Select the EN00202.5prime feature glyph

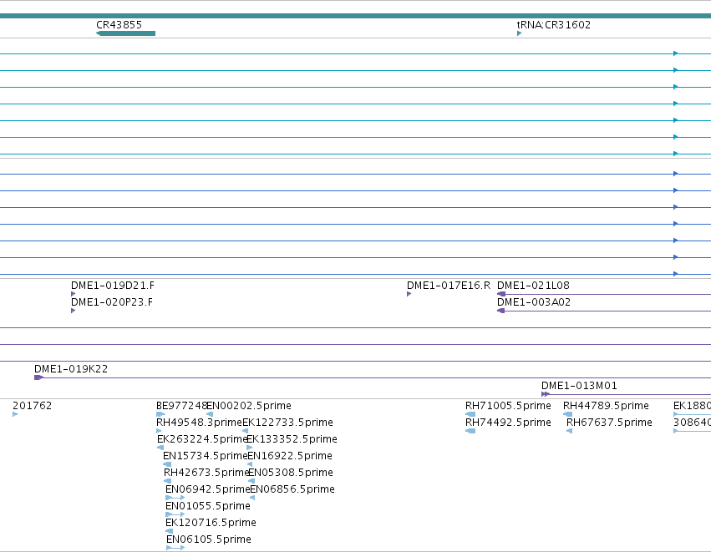click(210, 413)
